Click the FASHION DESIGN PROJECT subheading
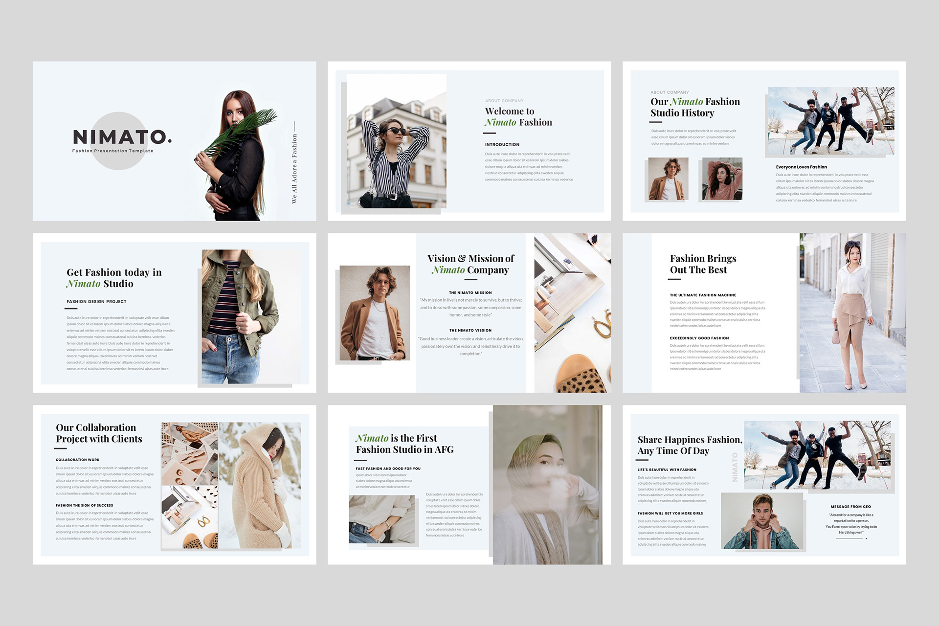Viewport: 939px width, 626px height. tap(96, 302)
